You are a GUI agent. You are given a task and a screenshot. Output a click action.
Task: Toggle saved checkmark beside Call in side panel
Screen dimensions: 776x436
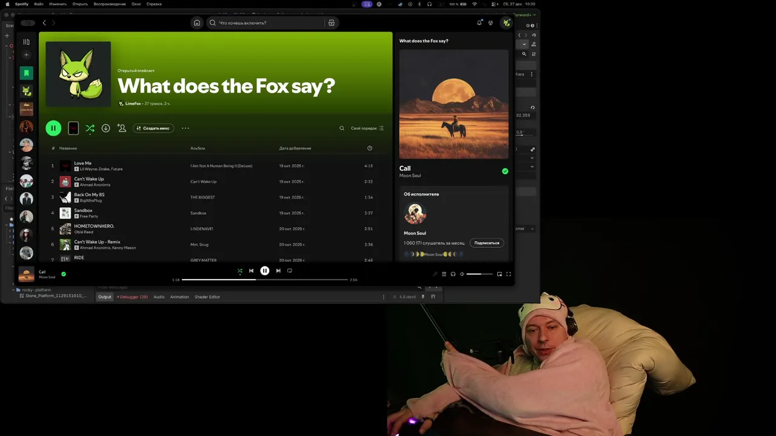coord(505,171)
